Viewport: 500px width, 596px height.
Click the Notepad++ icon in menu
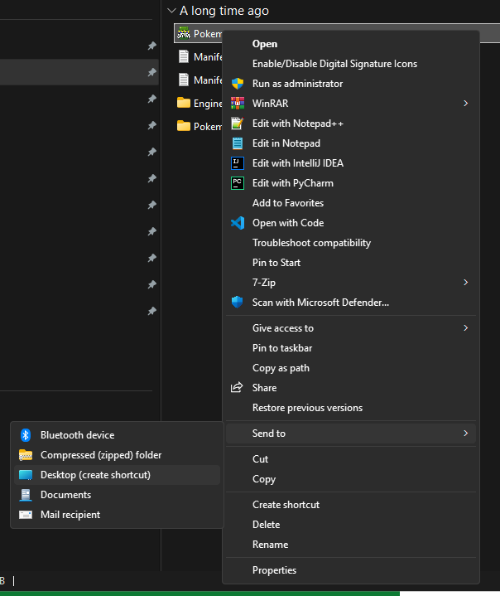click(x=238, y=124)
